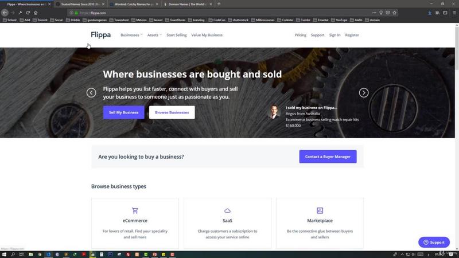This screenshot has height=258, width=459.
Task: Reload the page with refresh icon
Action: tap(28, 13)
